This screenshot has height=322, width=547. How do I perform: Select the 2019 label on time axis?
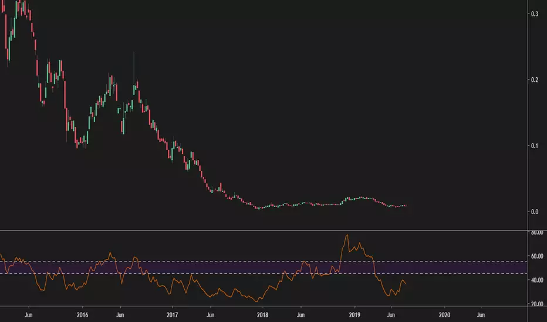click(x=354, y=315)
